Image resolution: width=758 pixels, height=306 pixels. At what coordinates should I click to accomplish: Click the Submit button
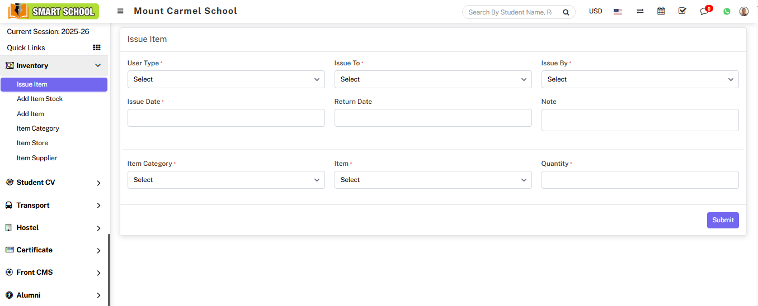(x=722, y=220)
